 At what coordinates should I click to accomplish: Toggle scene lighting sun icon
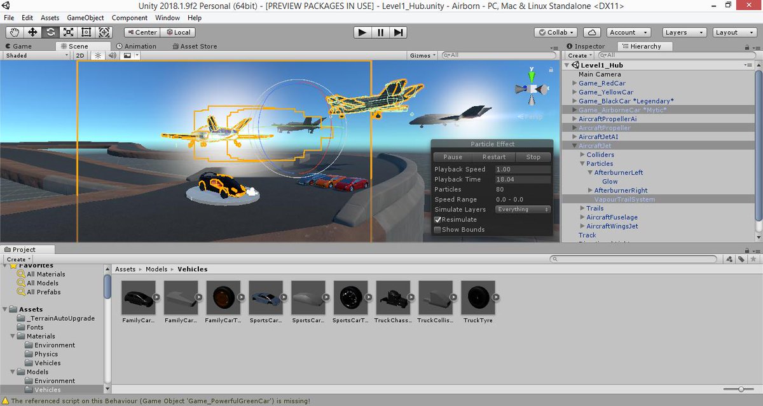tap(98, 55)
